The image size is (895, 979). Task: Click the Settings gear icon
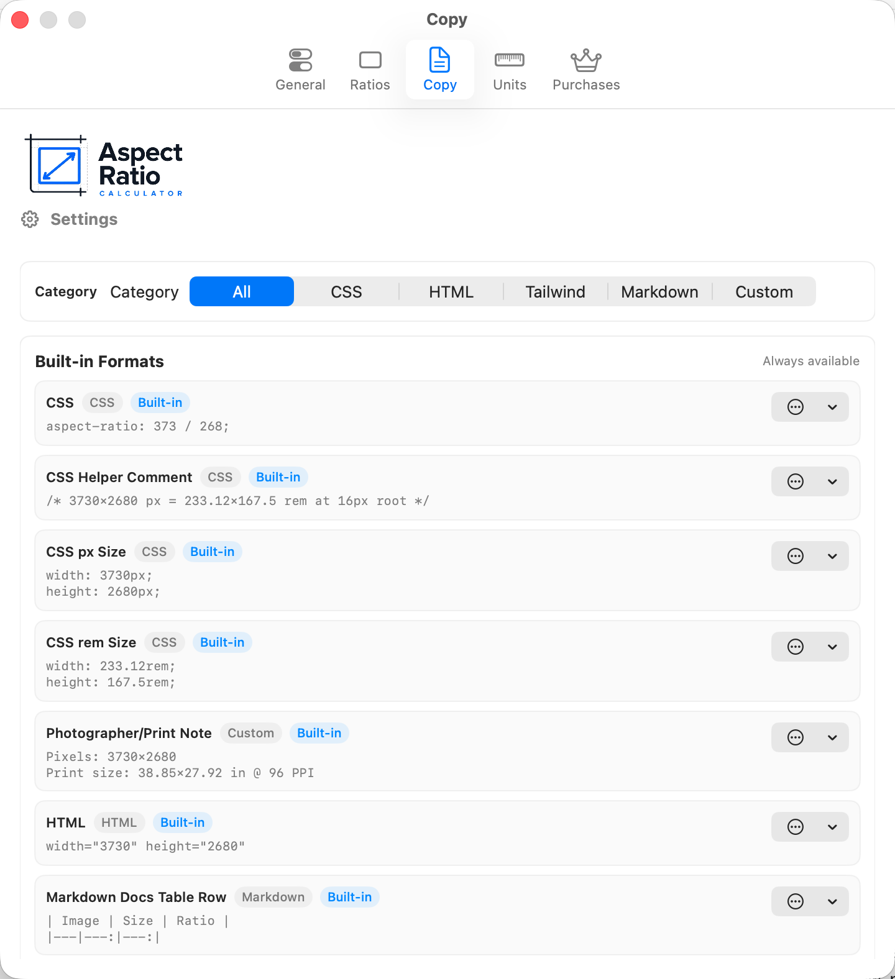click(30, 219)
